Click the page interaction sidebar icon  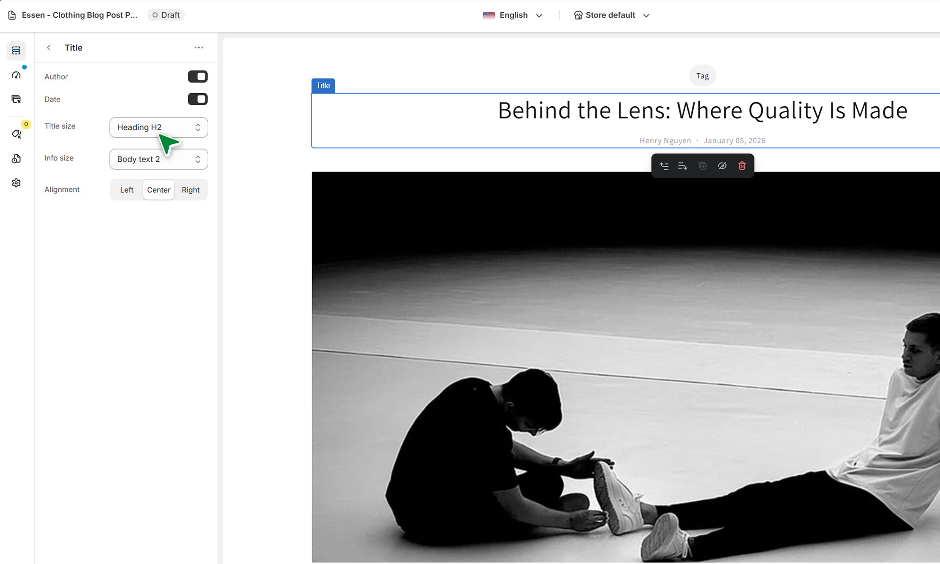pos(16,99)
